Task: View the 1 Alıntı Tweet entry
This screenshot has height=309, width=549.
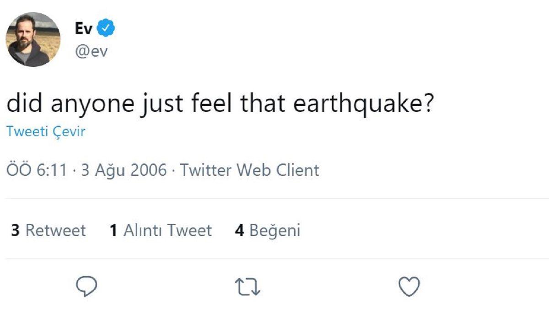Action: pyautogui.click(x=161, y=230)
